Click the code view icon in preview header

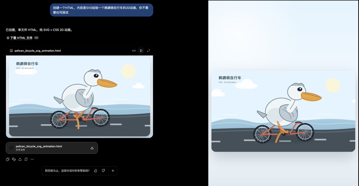[134, 51]
